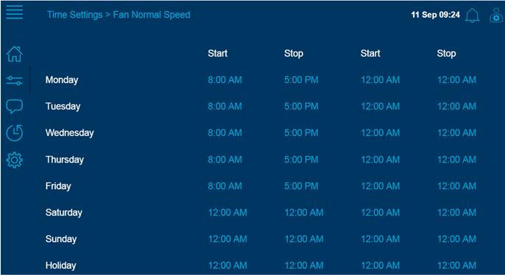Click the Fan Normal Speed breadcrumb
505x275 pixels.
pyautogui.click(x=152, y=15)
